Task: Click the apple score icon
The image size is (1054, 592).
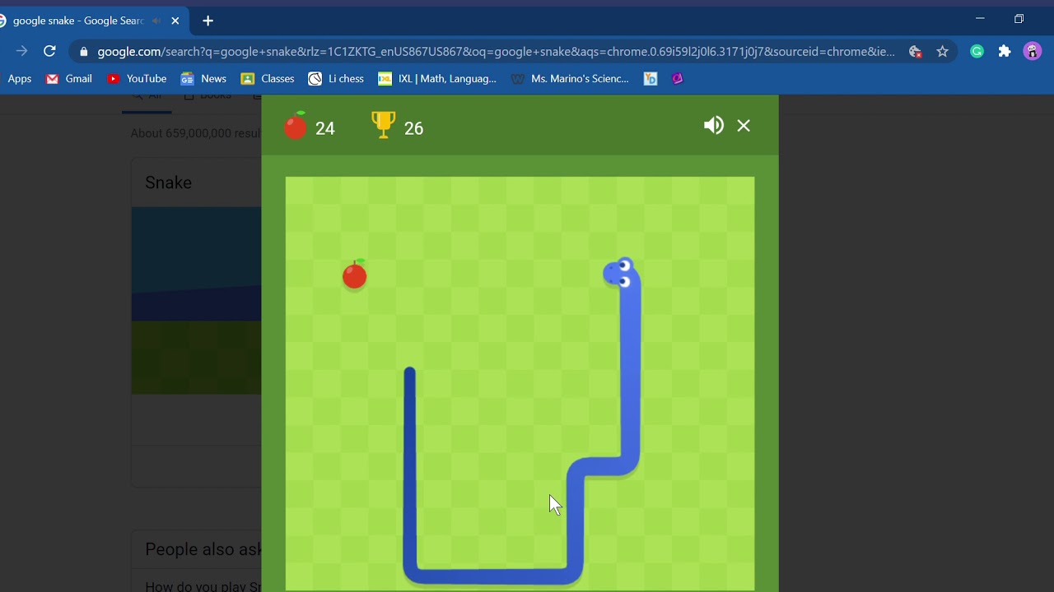Action: tap(296, 126)
